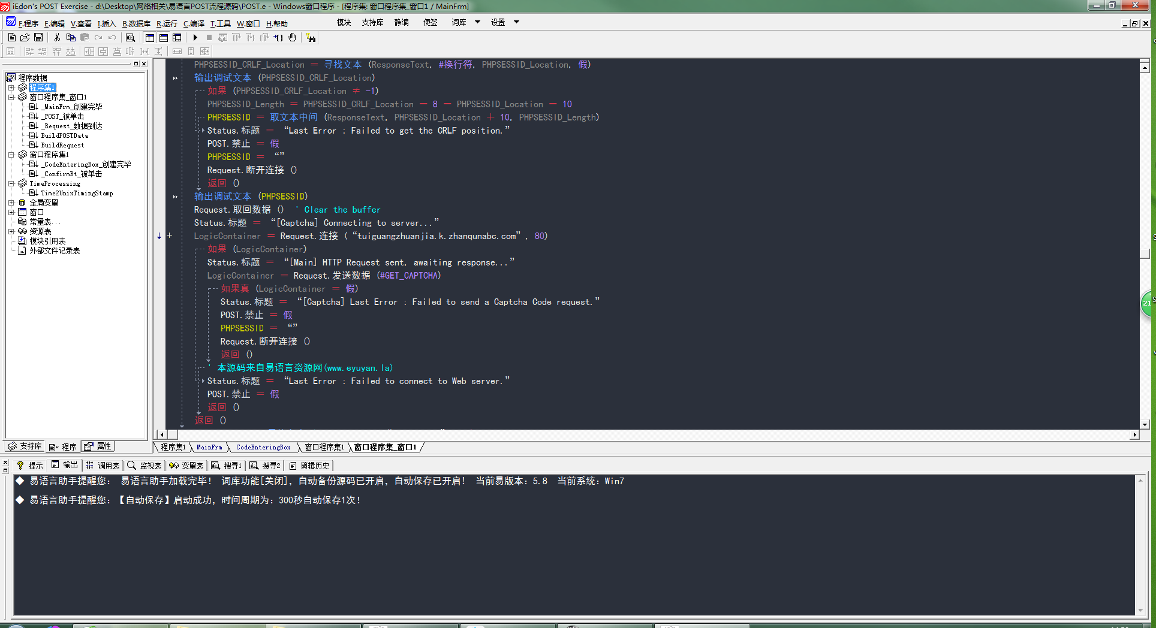Click the Paste clipboard icon

[85, 37]
